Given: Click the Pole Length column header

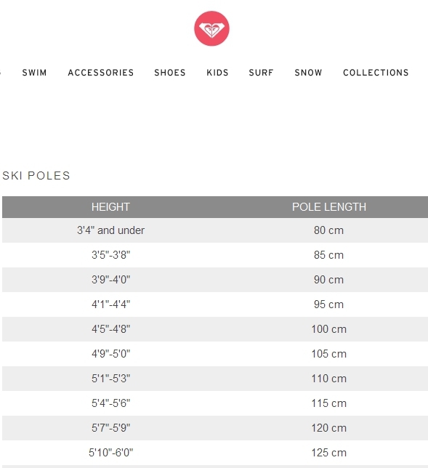Looking at the screenshot, I should tap(329, 207).
